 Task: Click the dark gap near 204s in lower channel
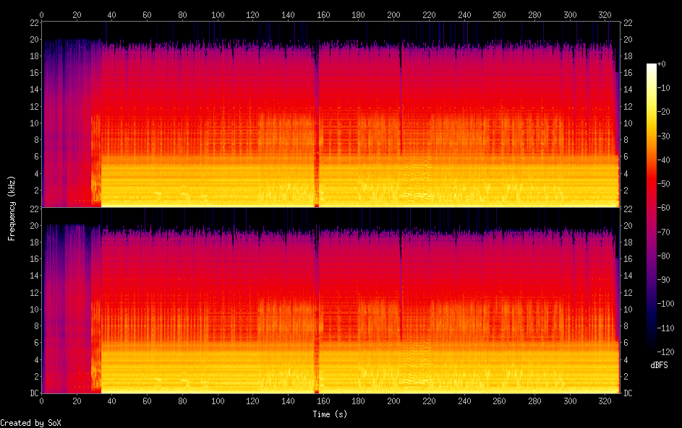coord(401,303)
